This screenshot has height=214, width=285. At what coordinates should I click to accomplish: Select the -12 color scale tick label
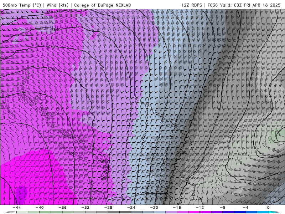point(200,208)
